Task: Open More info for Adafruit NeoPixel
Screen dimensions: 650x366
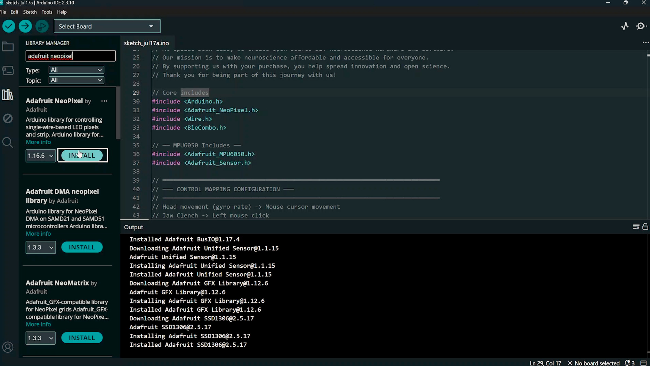Action: coord(38,142)
